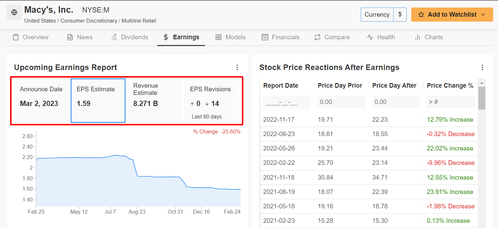Switch to the News tab

tap(80, 37)
